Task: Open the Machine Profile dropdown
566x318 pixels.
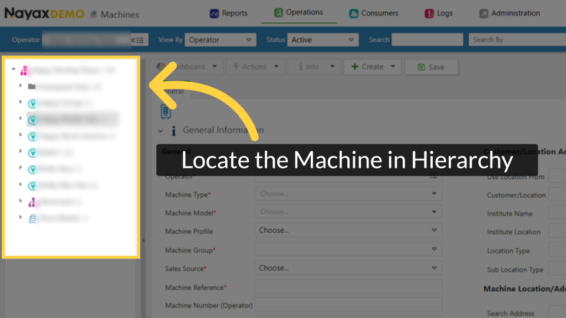Action: [348, 231]
